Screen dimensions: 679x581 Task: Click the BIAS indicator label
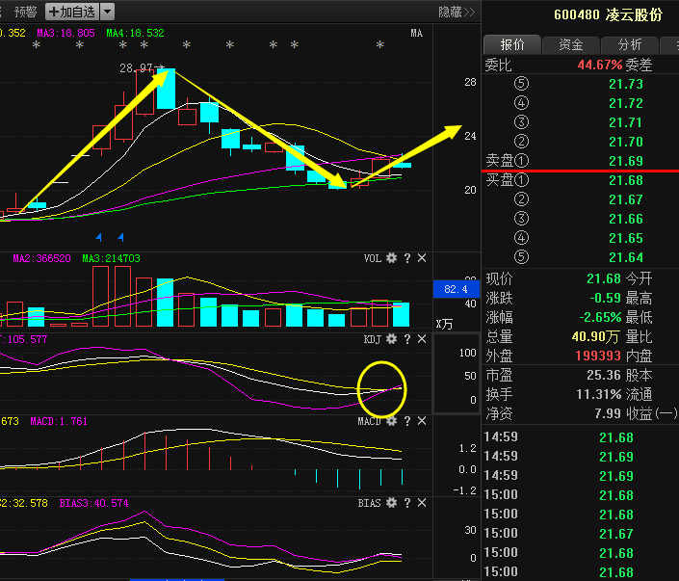tap(369, 503)
